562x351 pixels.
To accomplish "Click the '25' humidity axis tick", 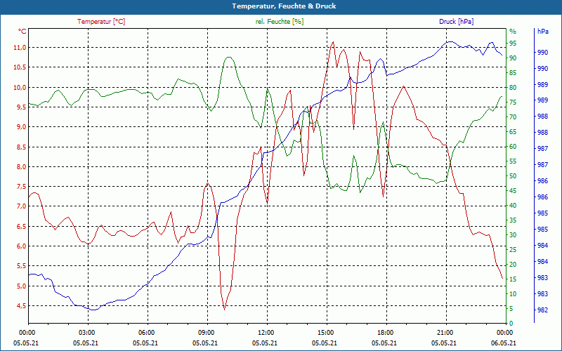I will click(x=513, y=250).
